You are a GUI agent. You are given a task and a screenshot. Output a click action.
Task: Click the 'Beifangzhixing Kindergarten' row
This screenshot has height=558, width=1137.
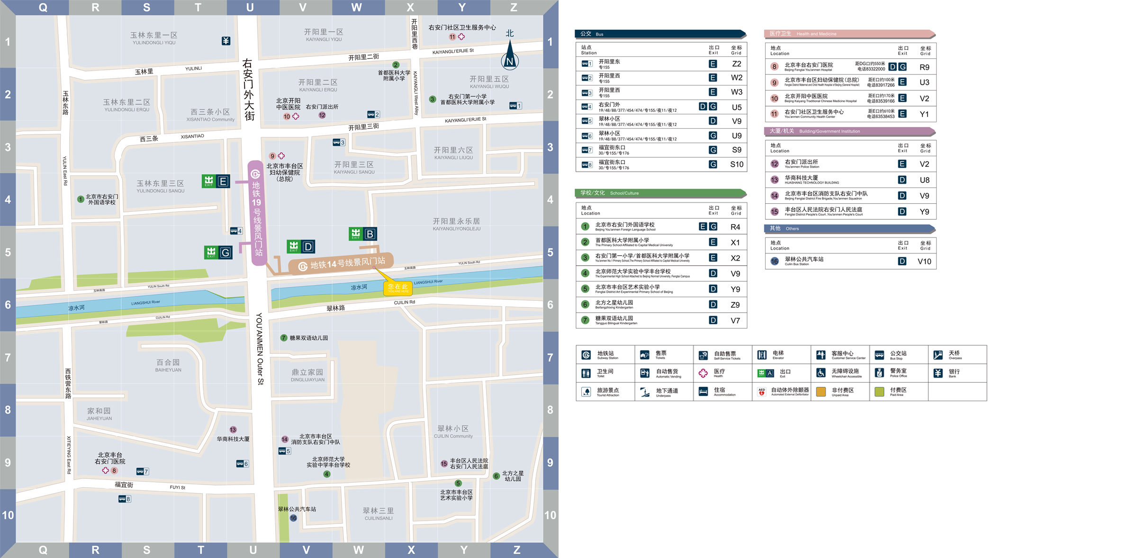point(661,305)
